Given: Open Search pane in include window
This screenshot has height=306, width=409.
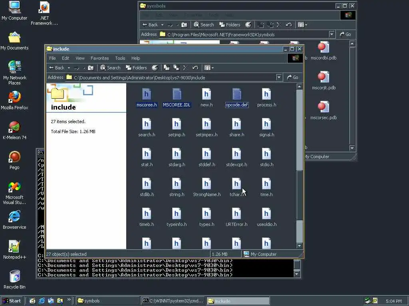Looking at the screenshot, I should [x=111, y=68].
